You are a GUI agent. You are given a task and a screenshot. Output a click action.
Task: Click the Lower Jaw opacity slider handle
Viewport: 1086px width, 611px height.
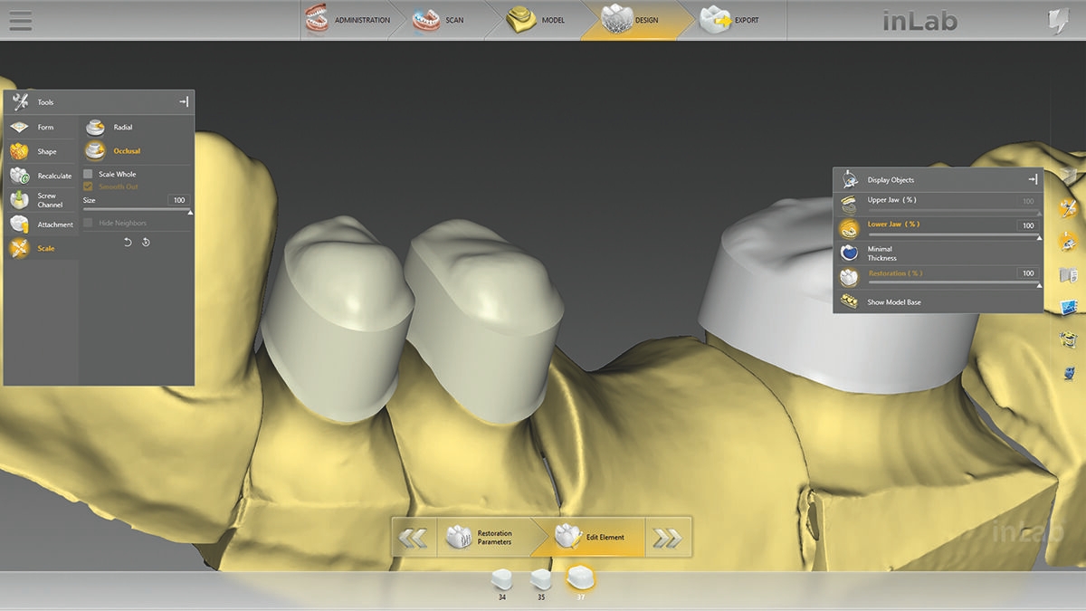1039,237
